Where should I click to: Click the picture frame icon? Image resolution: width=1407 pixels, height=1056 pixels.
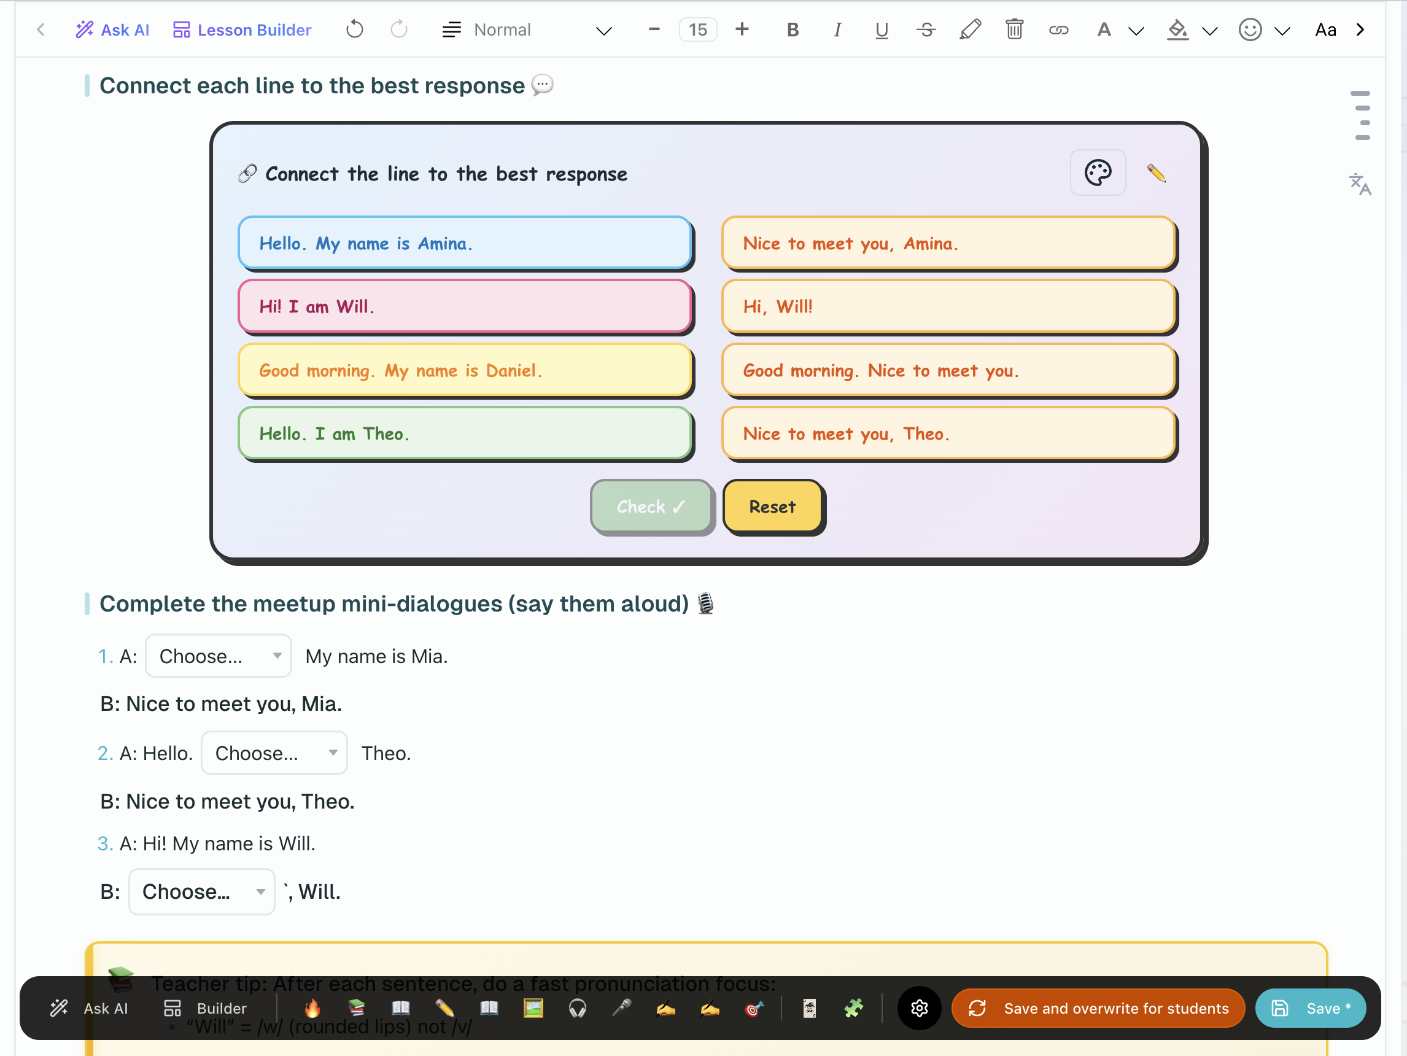click(x=533, y=1008)
